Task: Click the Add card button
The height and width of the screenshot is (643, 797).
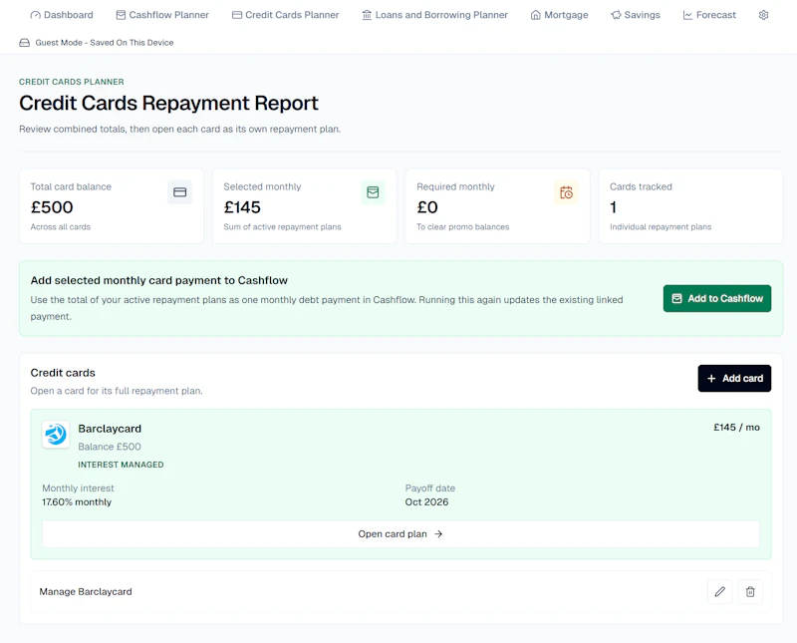Action: pos(734,379)
